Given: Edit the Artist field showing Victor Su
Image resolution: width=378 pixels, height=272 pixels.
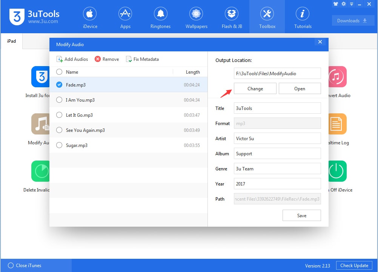Looking at the screenshot, I should point(277,138).
